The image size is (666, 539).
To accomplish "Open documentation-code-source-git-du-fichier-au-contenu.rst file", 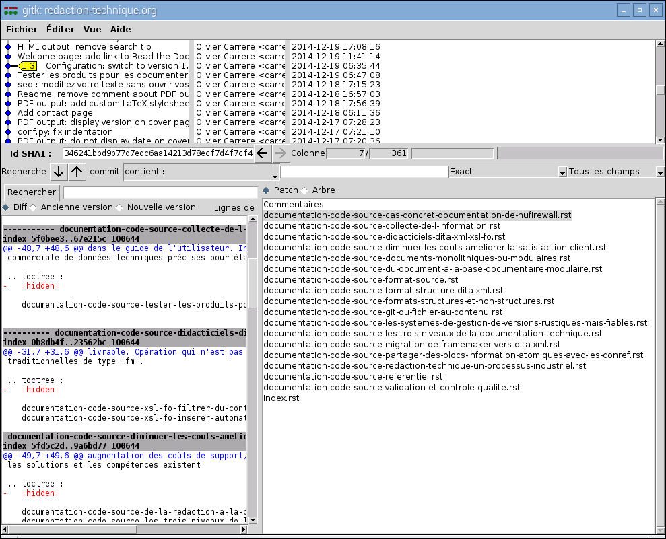I will pyautogui.click(x=382, y=312).
